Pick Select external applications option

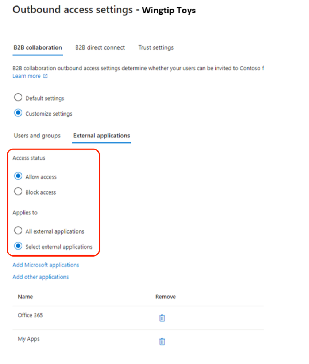(x=18, y=246)
